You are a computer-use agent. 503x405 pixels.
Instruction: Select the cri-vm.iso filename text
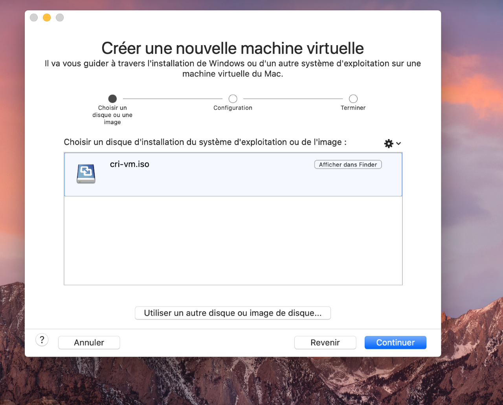(130, 164)
